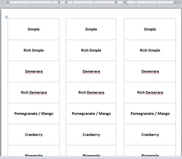Click the first line indent marker on ruler
182x159 pixels.
[126, 1]
